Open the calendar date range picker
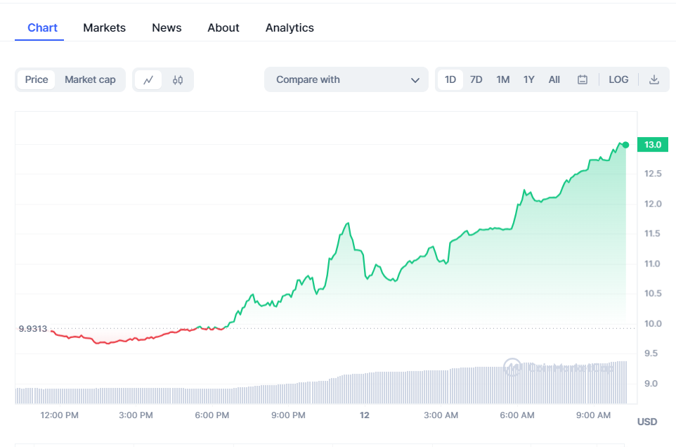 [583, 80]
